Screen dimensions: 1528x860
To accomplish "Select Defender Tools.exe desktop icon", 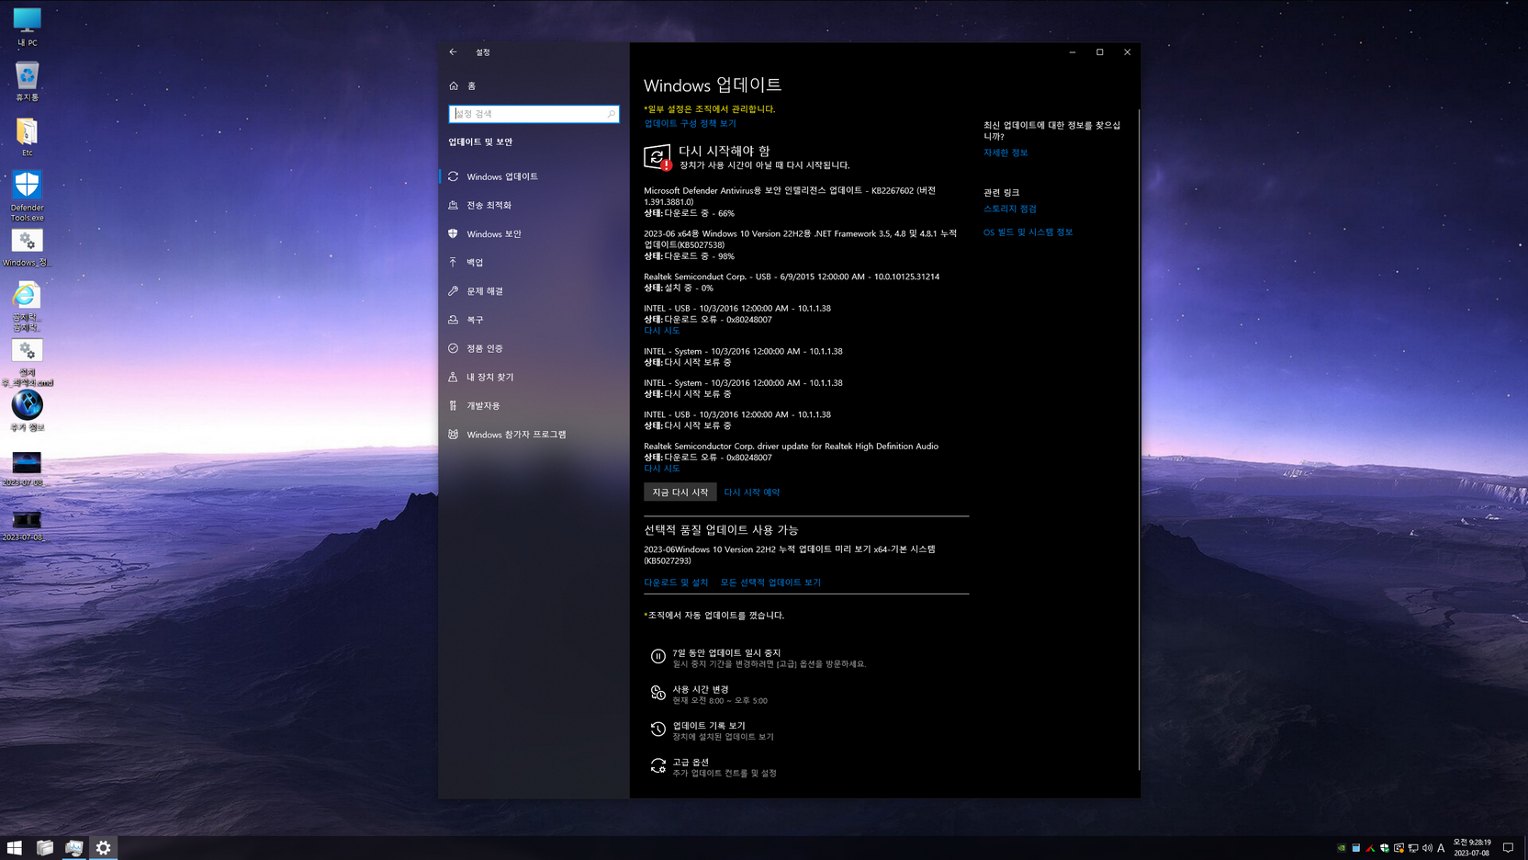I will tap(27, 196).
